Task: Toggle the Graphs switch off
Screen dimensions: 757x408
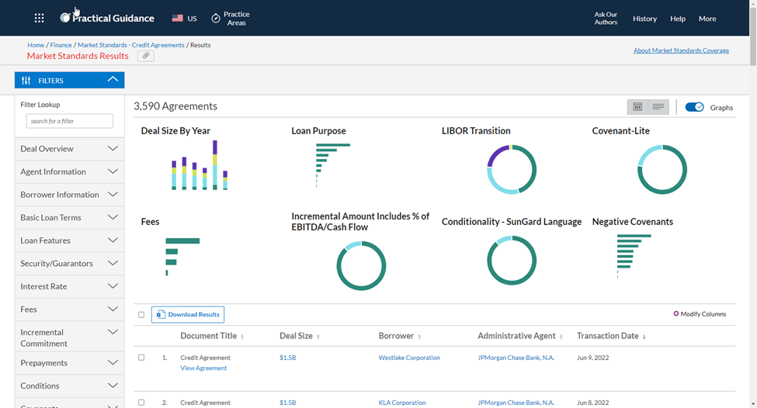Action: coord(694,107)
